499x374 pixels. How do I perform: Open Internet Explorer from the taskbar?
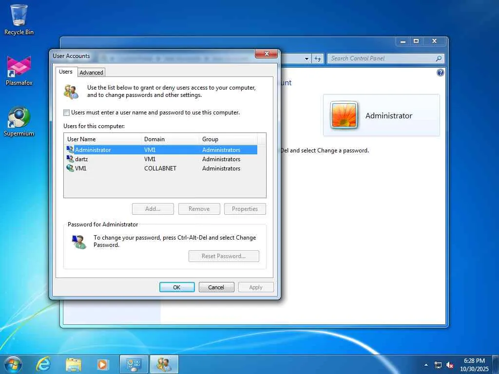pos(43,364)
